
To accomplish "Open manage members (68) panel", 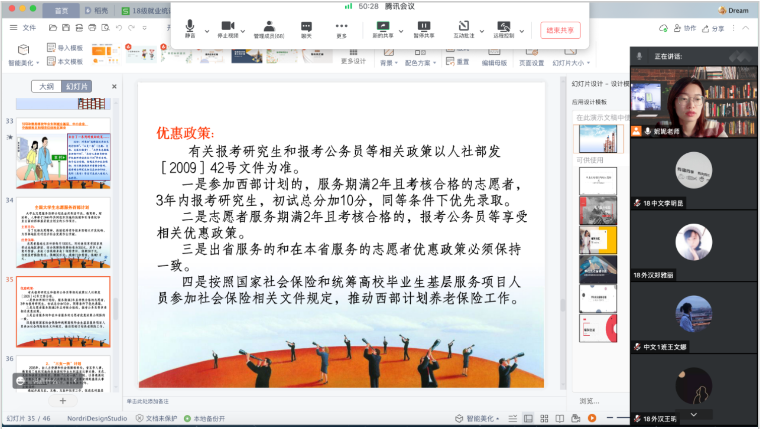I will (x=269, y=29).
